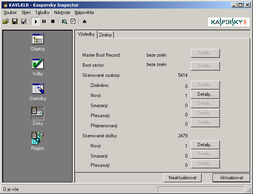Stop the scan with the stop button

[x=53, y=21]
